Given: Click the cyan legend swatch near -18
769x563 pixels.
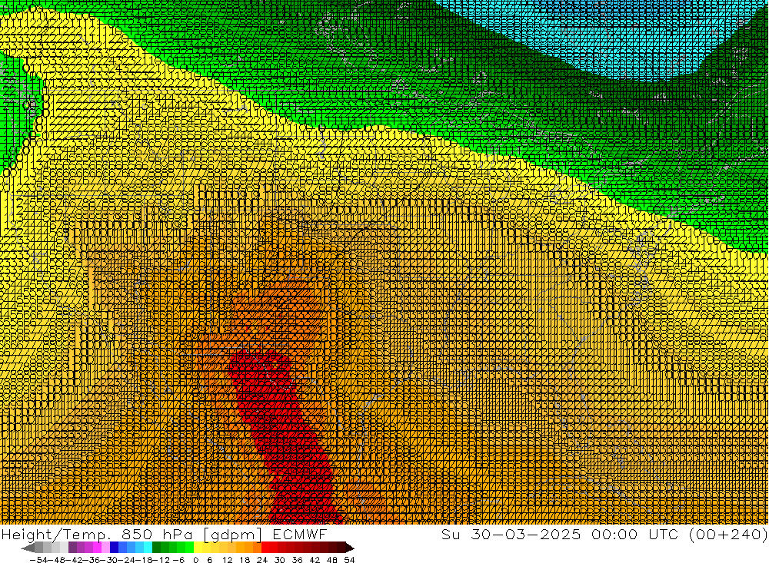Looking at the screenshot, I should [x=148, y=548].
